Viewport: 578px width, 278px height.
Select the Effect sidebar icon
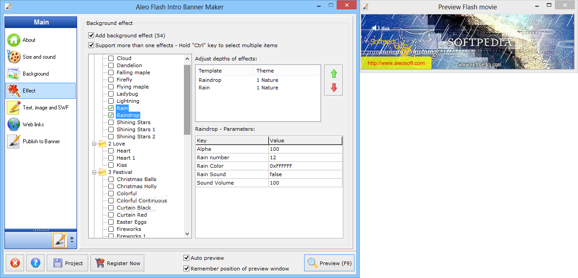point(14,91)
